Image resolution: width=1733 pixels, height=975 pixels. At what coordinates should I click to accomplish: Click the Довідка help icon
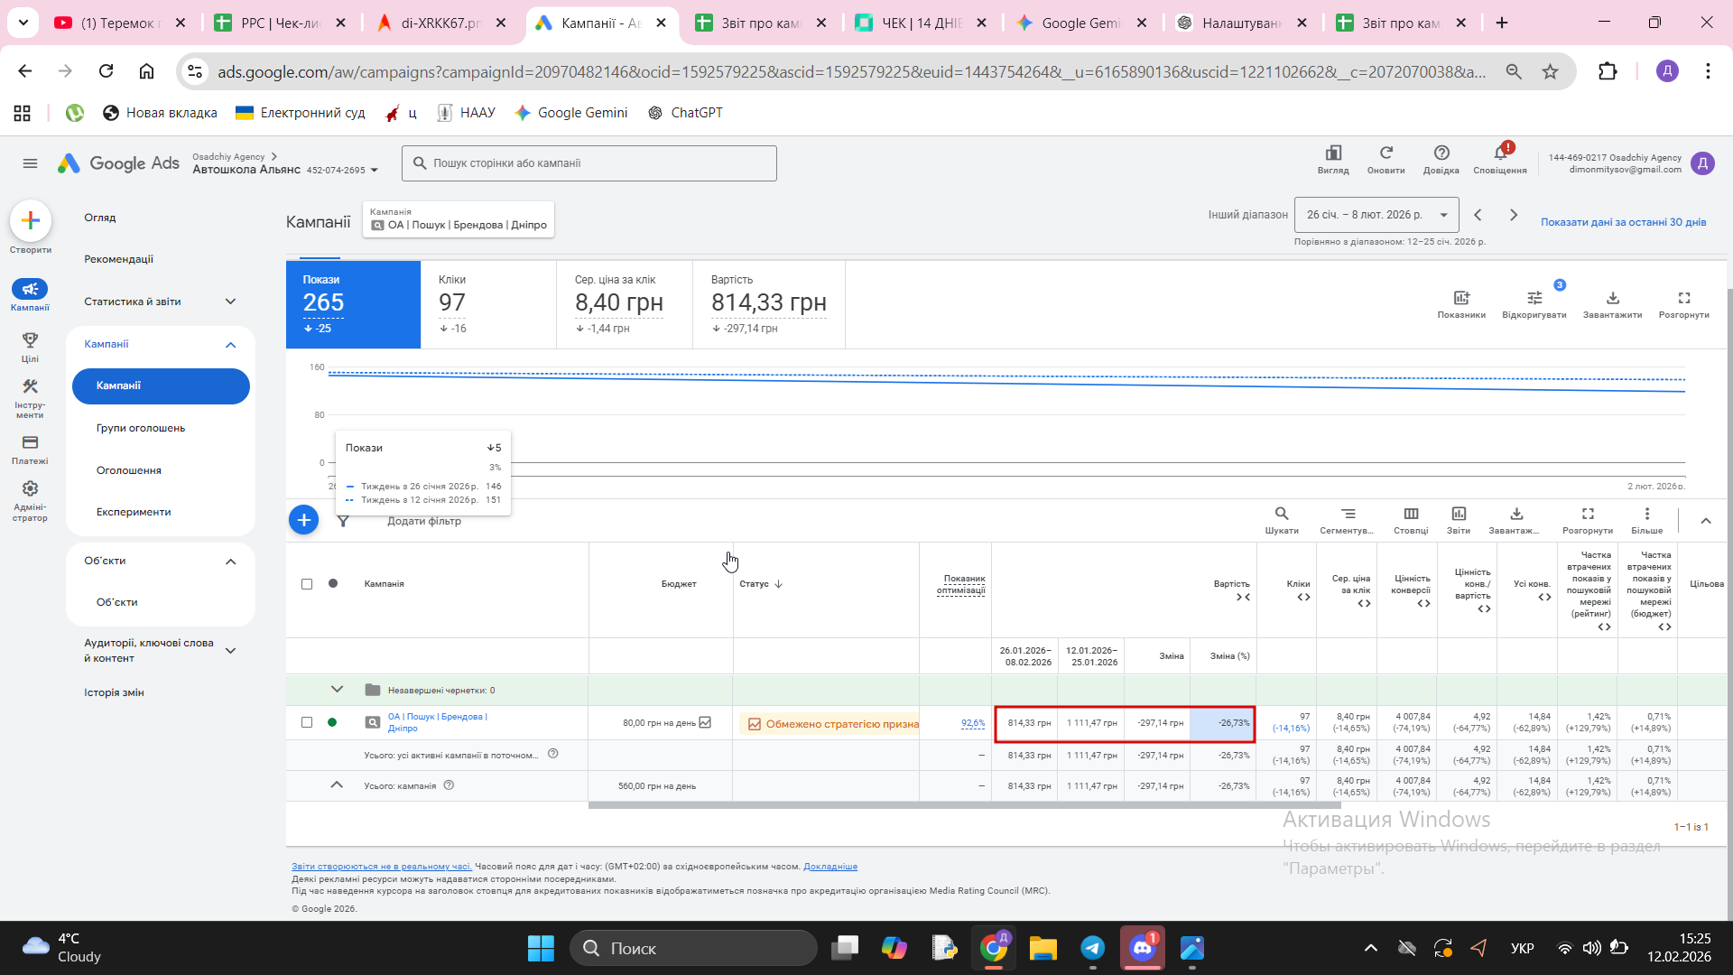tap(1441, 153)
